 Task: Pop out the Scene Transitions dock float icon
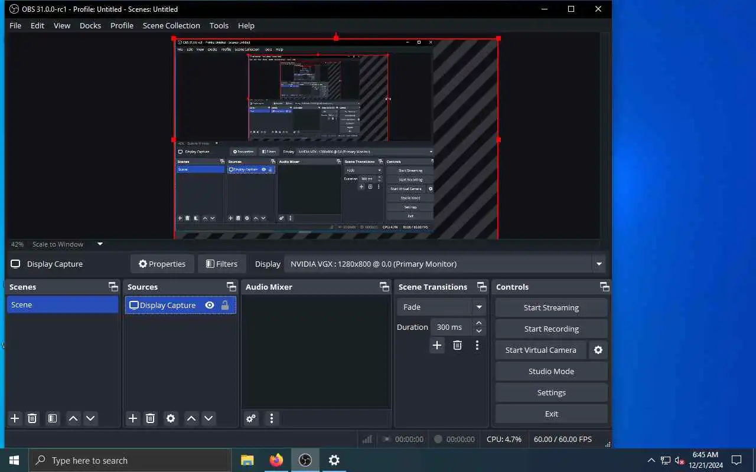pyautogui.click(x=482, y=287)
